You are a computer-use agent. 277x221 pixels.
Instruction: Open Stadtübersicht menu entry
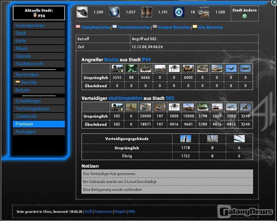[39, 64]
